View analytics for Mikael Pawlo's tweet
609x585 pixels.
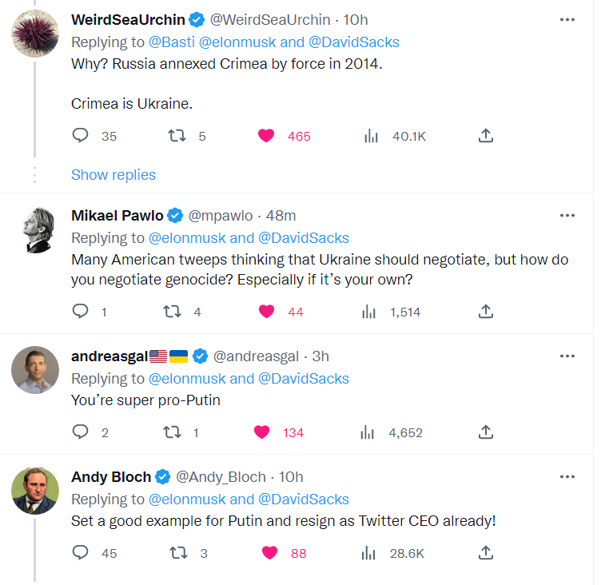tap(370, 312)
